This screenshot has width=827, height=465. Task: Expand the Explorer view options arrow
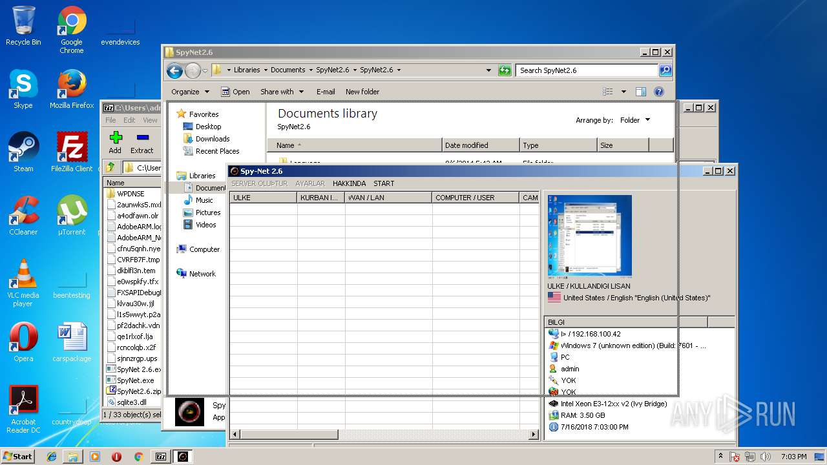[623, 92]
